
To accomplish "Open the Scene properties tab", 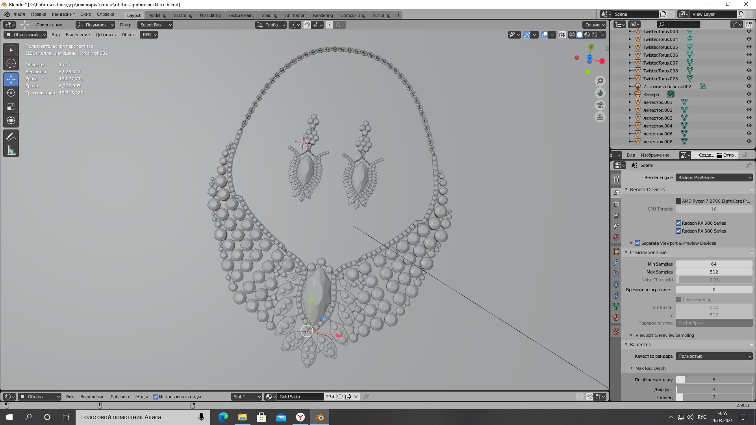I will (x=616, y=226).
